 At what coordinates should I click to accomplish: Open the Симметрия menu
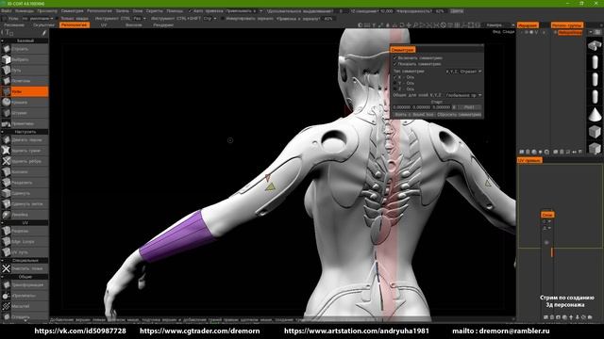click(x=72, y=11)
